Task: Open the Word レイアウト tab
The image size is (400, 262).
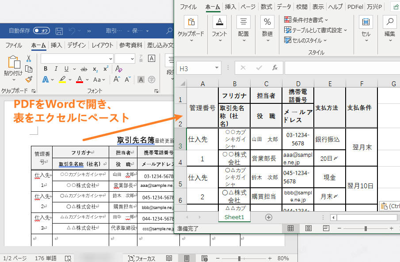Action: coord(103,46)
